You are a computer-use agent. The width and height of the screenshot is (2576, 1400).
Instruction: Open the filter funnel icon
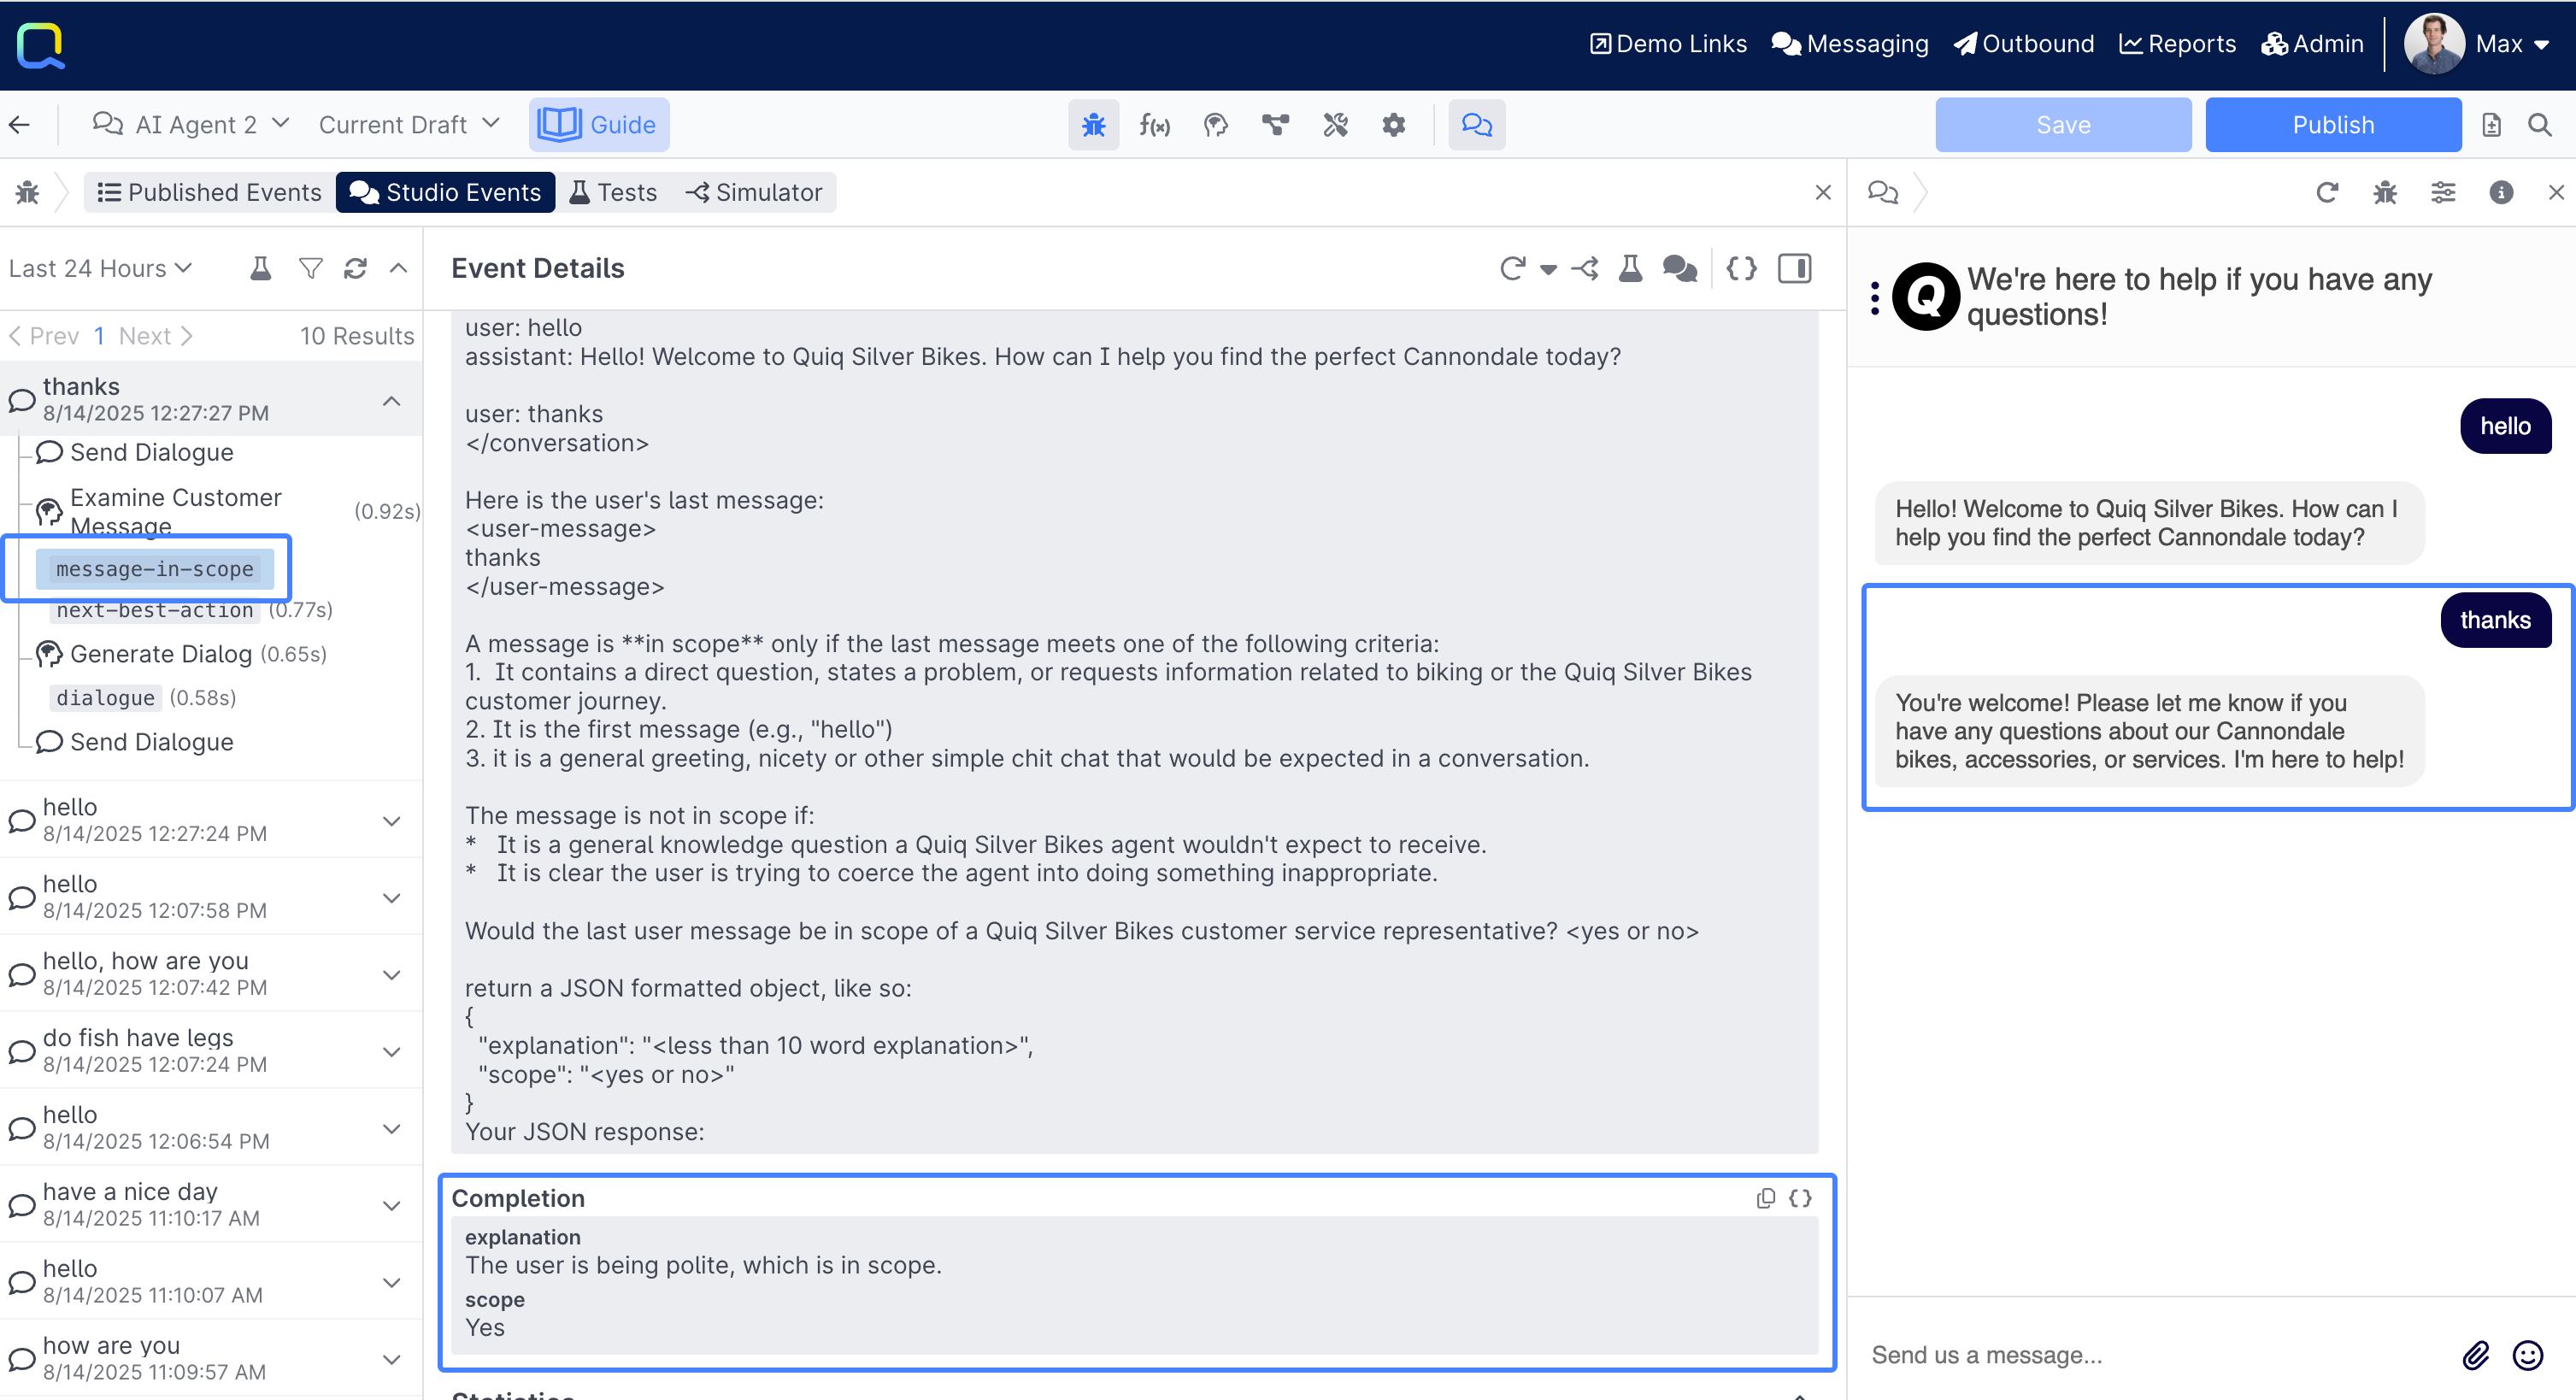tap(311, 268)
